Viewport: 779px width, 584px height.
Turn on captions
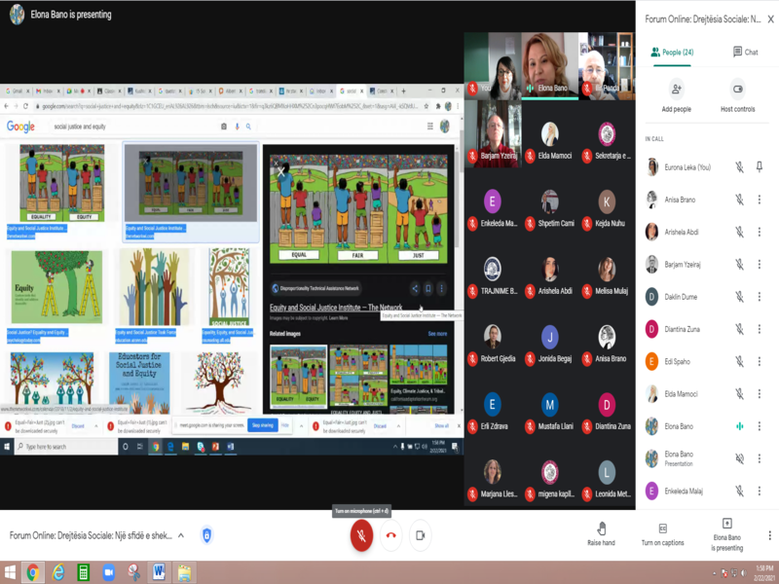click(662, 532)
